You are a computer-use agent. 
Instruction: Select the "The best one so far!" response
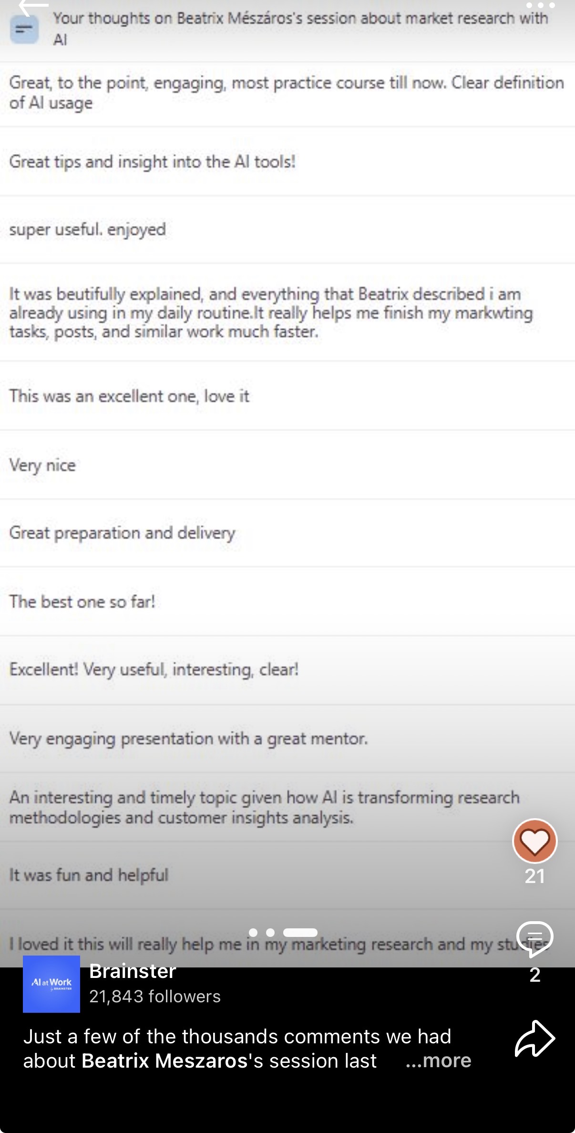coord(82,602)
